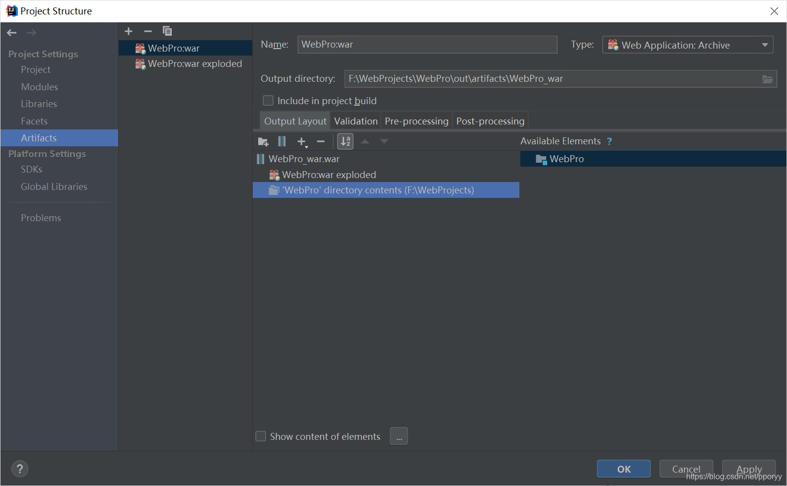The height and width of the screenshot is (486, 787).
Task: Open Libraries settings page
Action: [39, 104]
